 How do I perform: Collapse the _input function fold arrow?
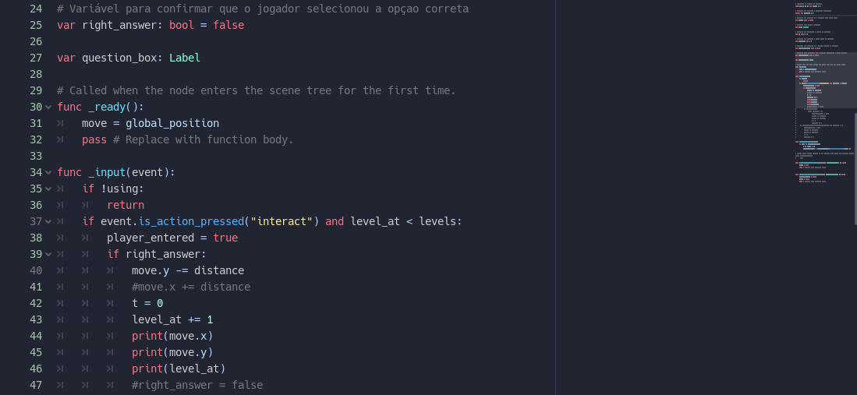tap(48, 173)
